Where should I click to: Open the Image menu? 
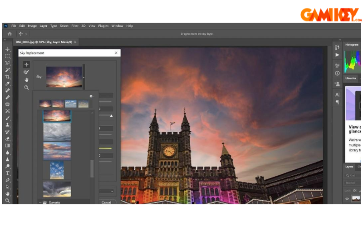[32, 26]
